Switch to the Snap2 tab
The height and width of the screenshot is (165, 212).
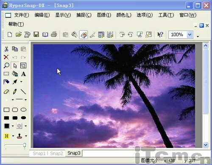[56, 153]
